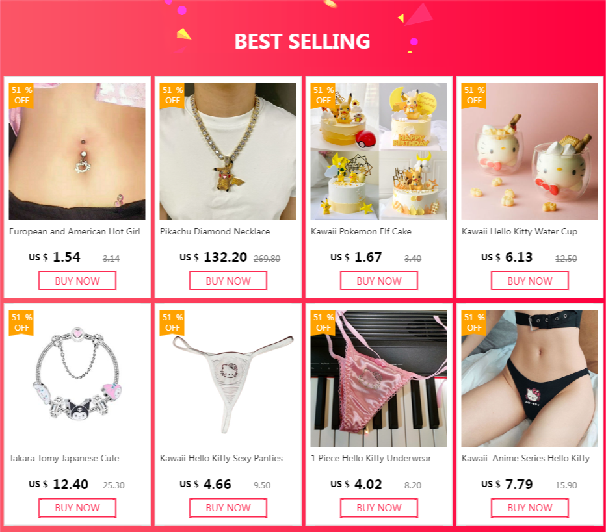The image size is (606, 532).
Task: Open the Takara Tomy charm bracelet image
Action: (x=77, y=378)
